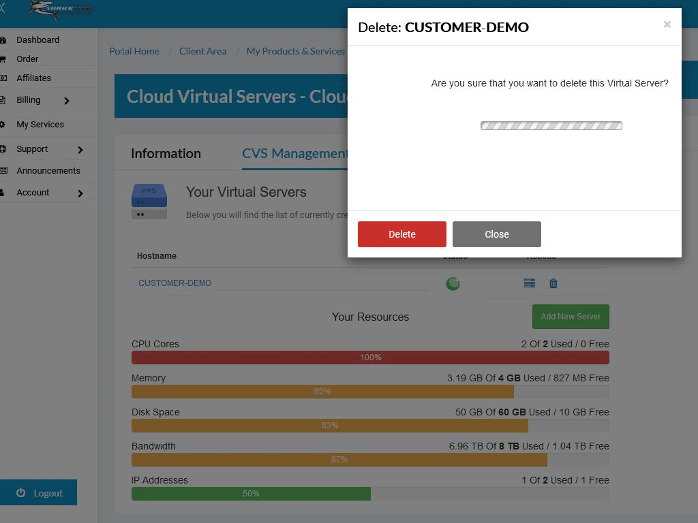The width and height of the screenshot is (698, 523).
Task: Click the Dashboard sidebar icon
Action: (x=3, y=40)
